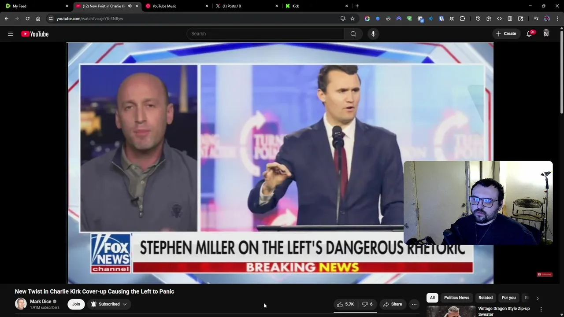Open Vintage Dragon Style Zip-up Sweater item
Image resolution: width=564 pixels, height=317 pixels.
504,311
